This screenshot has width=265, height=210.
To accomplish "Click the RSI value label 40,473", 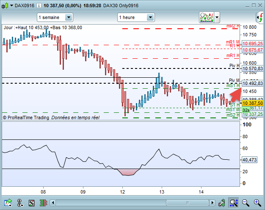I will (249, 160).
